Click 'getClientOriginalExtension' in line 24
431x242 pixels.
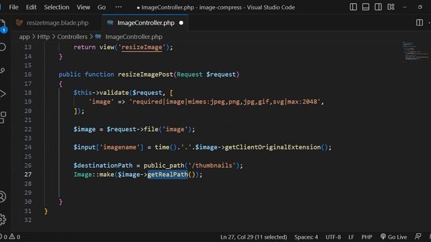[273, 147]
